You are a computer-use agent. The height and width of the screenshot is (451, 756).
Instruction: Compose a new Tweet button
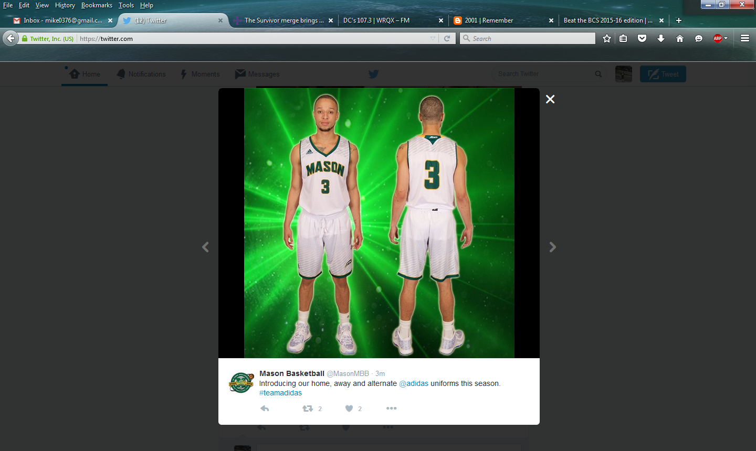click(x=663, y=74)
